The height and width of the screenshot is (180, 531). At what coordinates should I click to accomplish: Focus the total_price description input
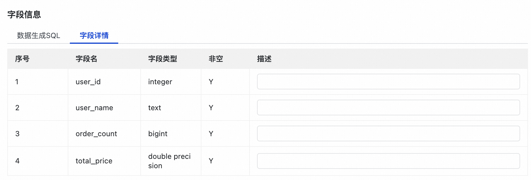click(x=388, y=161)
